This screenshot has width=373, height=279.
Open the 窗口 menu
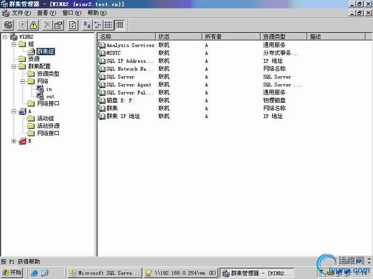tap(72, 13)
